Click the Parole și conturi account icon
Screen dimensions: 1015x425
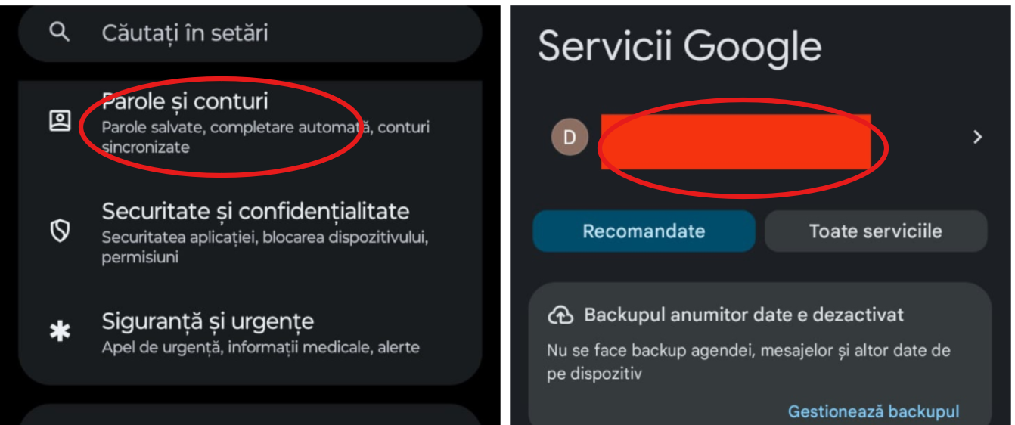(60, 121)
